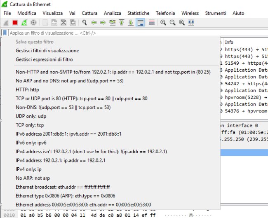Apply the Ethernet broadcast filter

[111, 187]
